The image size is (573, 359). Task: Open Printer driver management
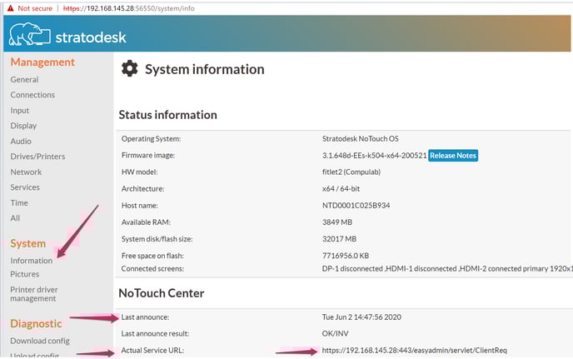(x=34, y=294)
